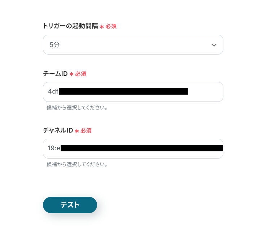The height and width of the screenshot is (229, 275).
Task: Click the red asterisk next to チームID
Action: (x=71, y=74)
